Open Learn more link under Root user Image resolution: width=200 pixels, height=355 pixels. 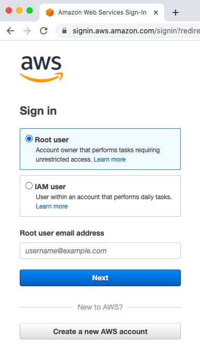(110, 160)
